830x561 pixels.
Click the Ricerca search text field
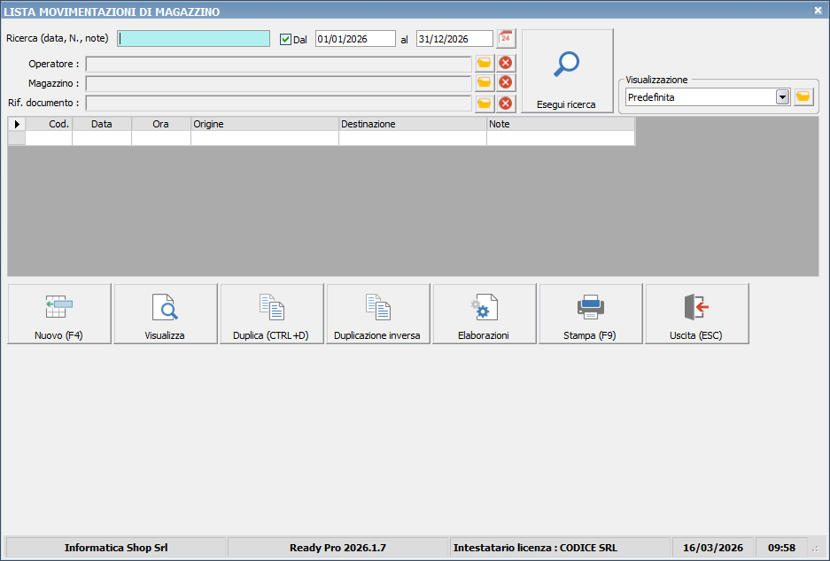(x=194, y=39)
